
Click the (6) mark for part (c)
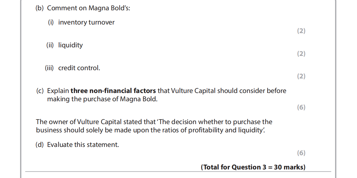(x=301, y=107)
